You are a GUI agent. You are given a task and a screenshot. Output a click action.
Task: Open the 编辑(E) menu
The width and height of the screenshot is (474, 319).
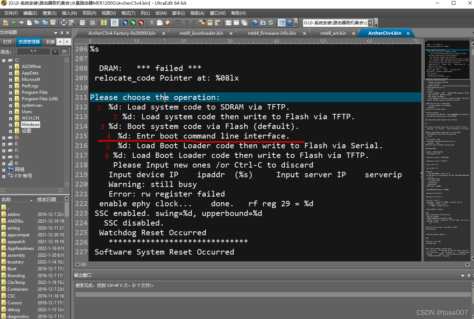click(x=30, y=13)
